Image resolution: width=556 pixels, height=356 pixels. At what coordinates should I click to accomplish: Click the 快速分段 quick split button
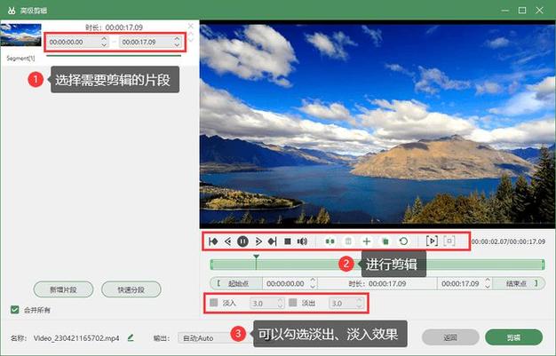click(131, 289)
